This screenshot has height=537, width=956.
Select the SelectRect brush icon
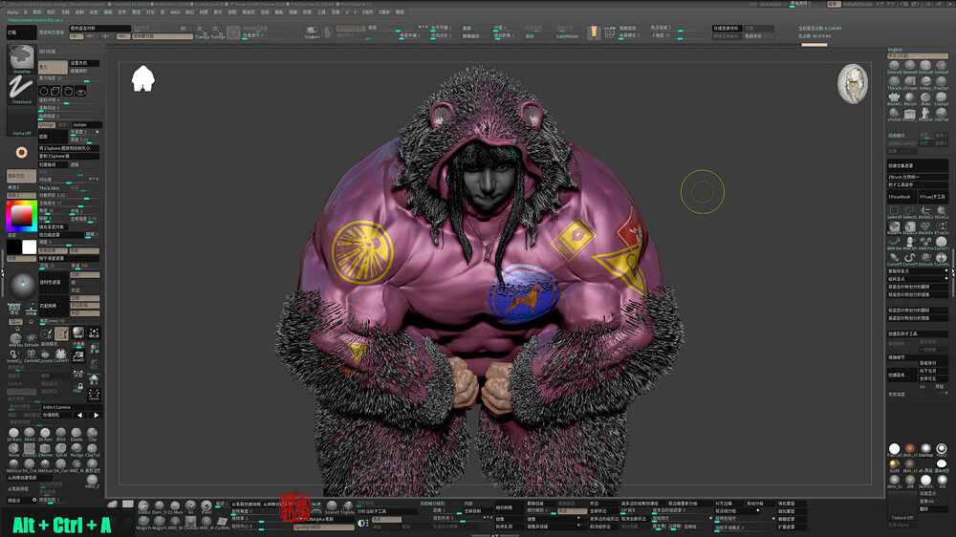894,211
